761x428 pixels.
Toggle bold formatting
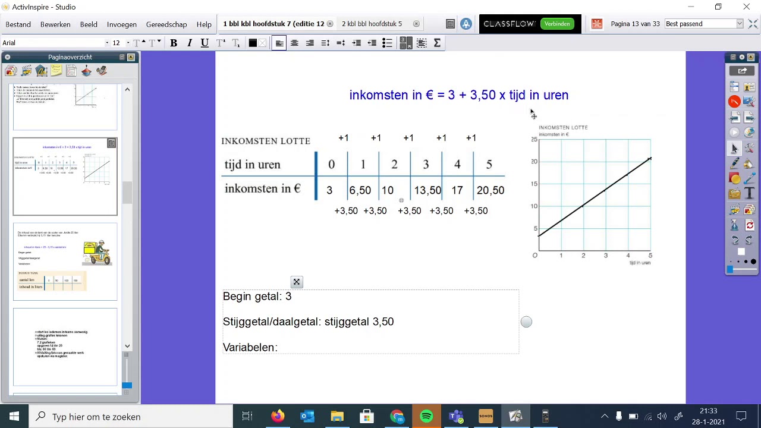174,43
